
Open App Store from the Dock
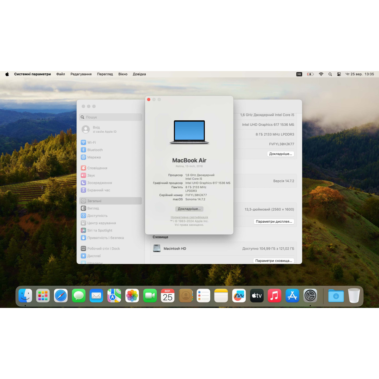coord(292,296)
